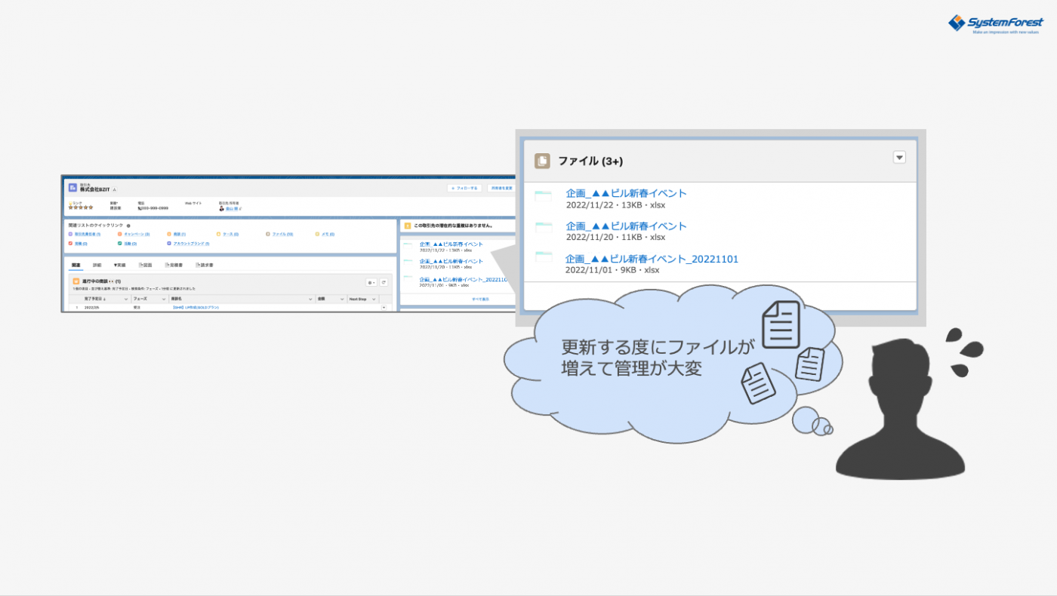Switch to the 請求書 tab
Image resolution: width=1057 pixels, height=596 pixels.
click(205, 265)
